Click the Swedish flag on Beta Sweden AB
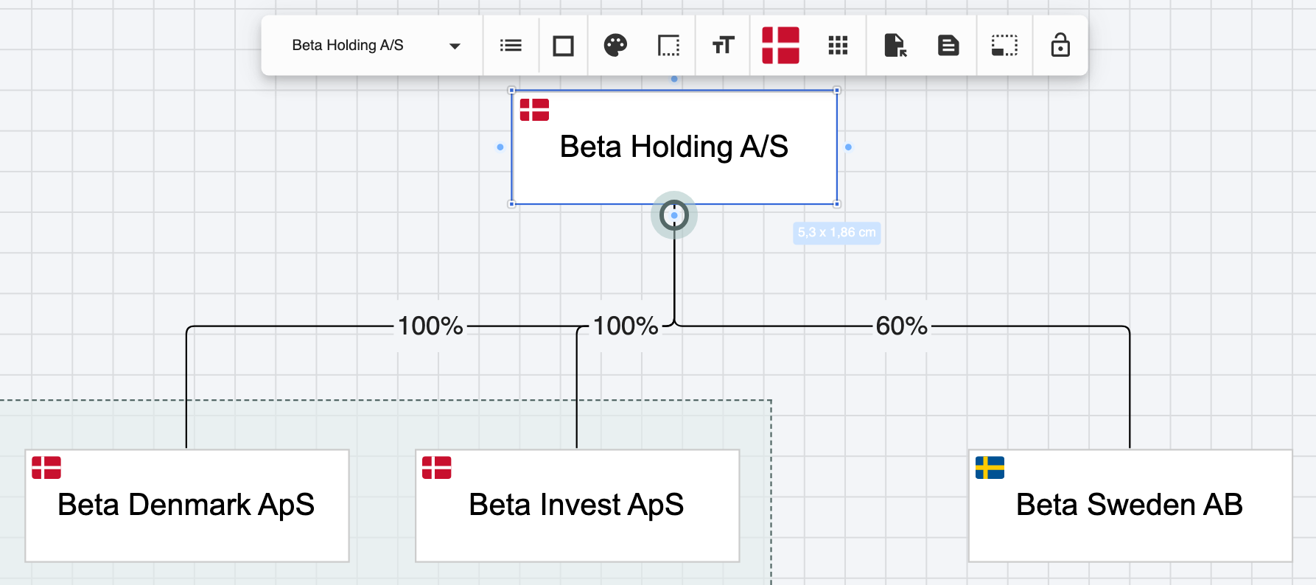The width and height of the screenshot is (1316, 585). click(x=990, y=468)
